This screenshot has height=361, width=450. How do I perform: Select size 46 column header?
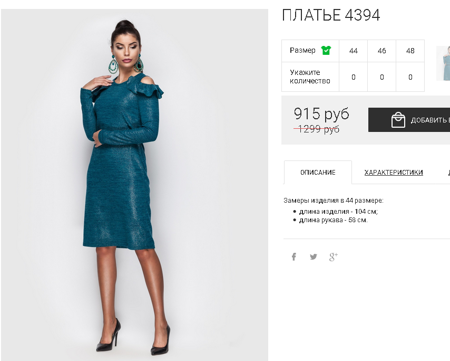pyautogui.click(x=381, y=51)
